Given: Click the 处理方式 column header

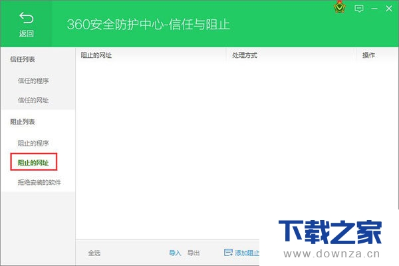Looking at the screenshot, I should pyautogui.click(x=244, y=55).
